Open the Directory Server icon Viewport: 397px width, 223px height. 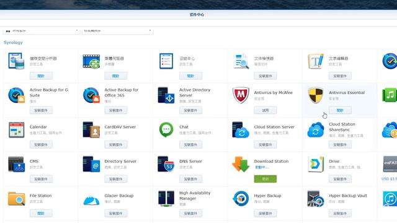click(x=91, y=164)
